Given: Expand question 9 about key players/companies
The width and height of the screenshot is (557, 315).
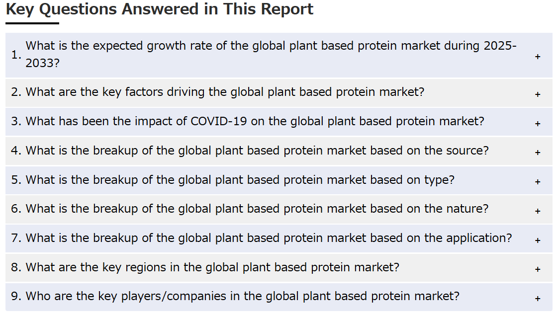Looking at the screenshot, I should pyautogui.click(x=279, y=297).
